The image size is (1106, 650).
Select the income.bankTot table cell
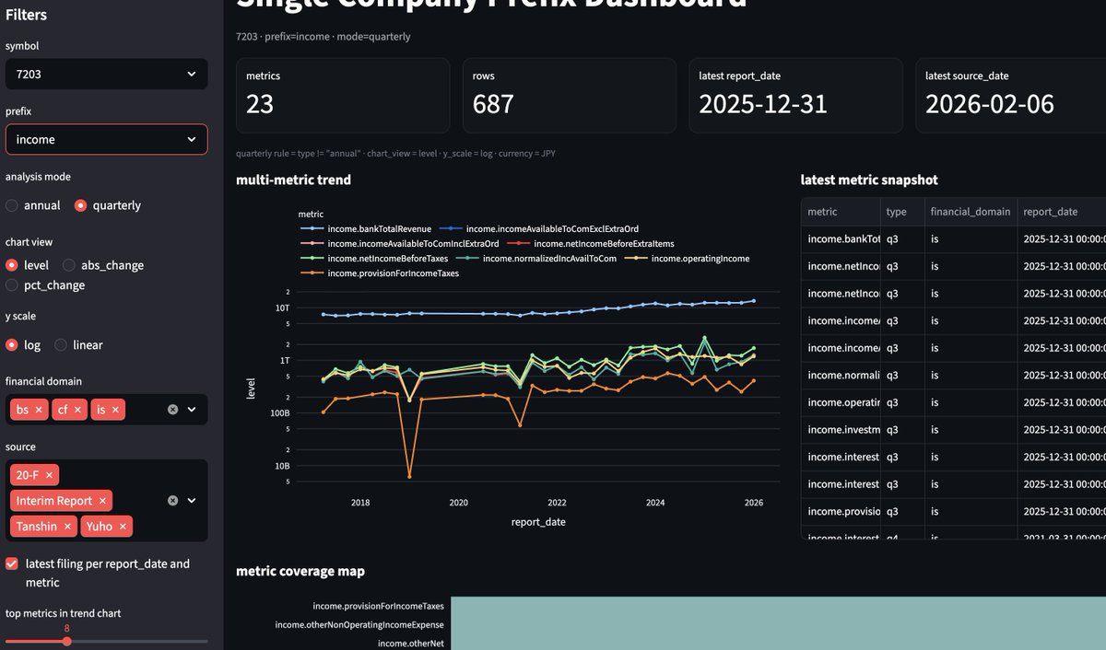[840, 238]
